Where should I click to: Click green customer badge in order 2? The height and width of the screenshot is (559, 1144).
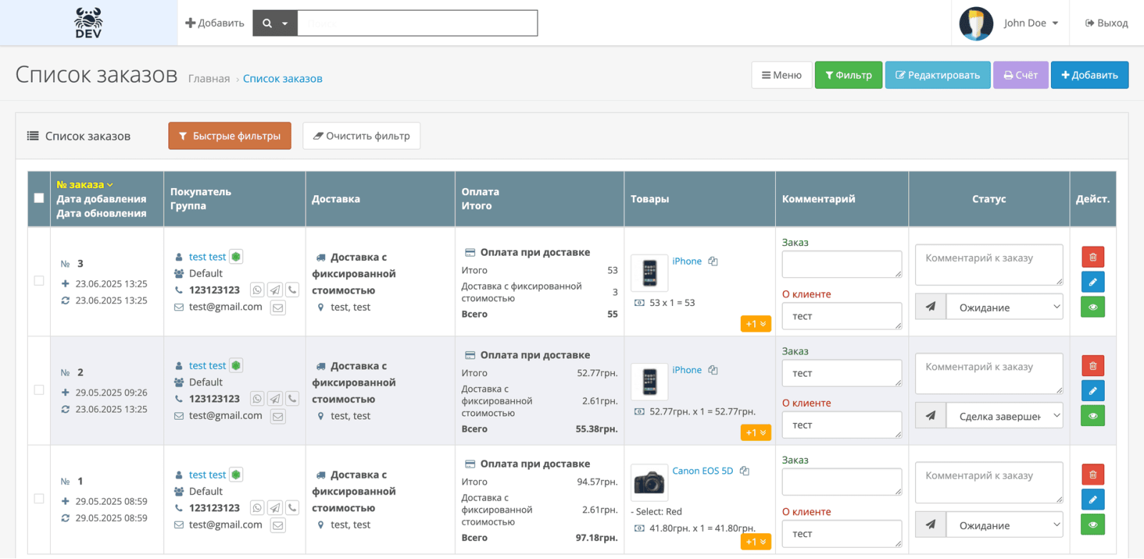[x=236, y=365]
